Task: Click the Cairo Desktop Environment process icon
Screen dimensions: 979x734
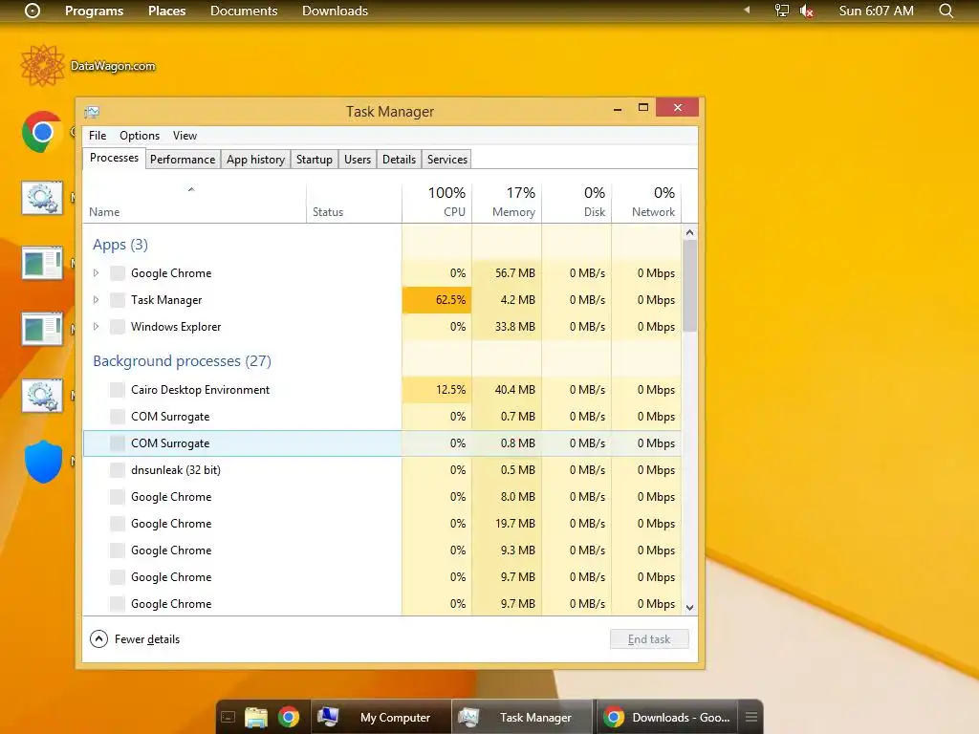Action: (118, 390)
